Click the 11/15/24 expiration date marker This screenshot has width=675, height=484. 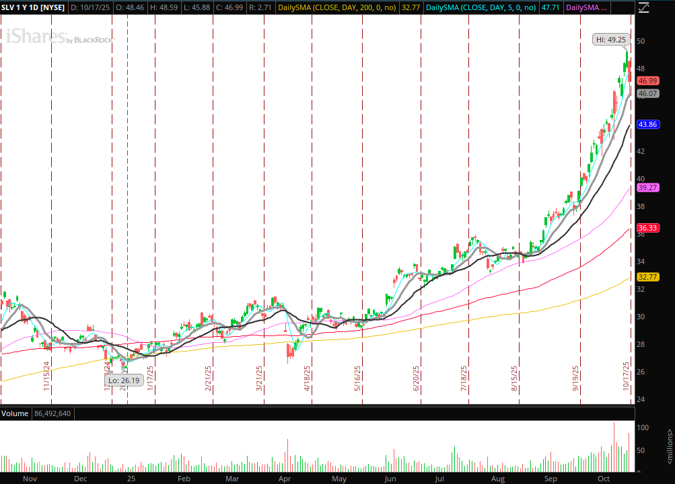tap(47, 378)
